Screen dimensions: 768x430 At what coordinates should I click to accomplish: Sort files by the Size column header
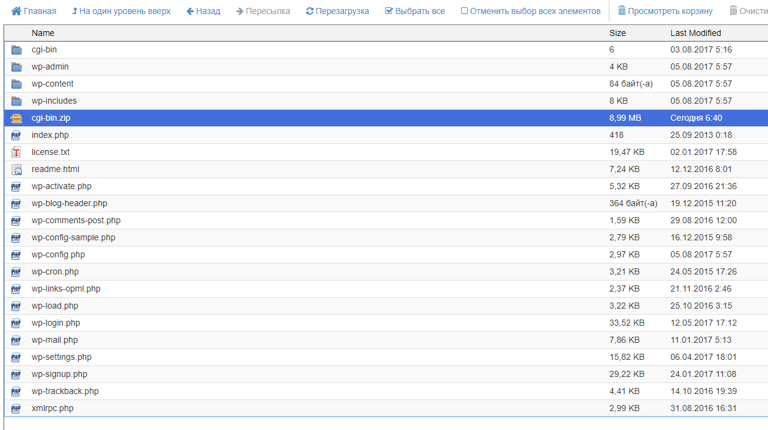(x=617, y=33)
